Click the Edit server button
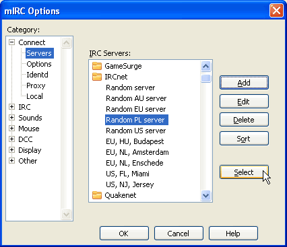 [244, 102]
